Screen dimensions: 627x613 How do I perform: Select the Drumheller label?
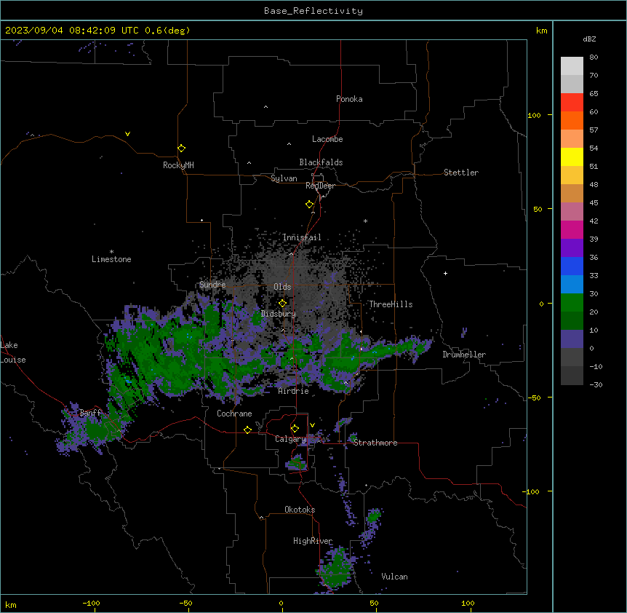[464, 355]
